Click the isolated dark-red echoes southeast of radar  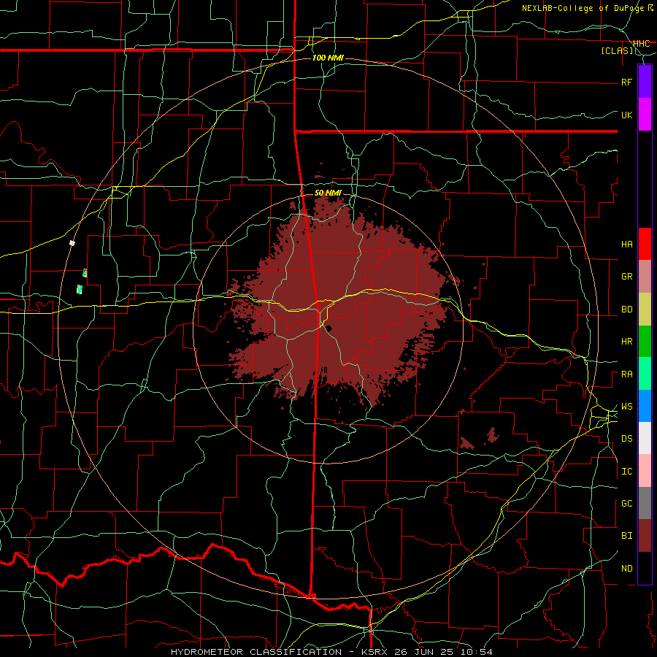coord(480,439)
